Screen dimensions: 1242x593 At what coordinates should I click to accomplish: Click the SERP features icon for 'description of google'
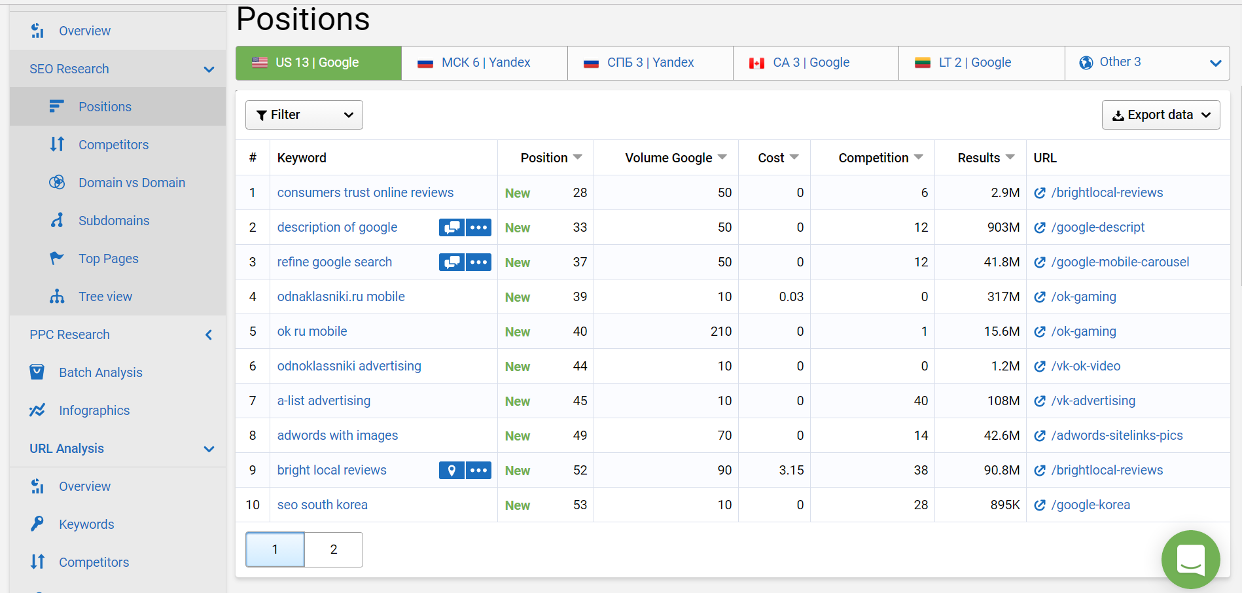(452, 228)
